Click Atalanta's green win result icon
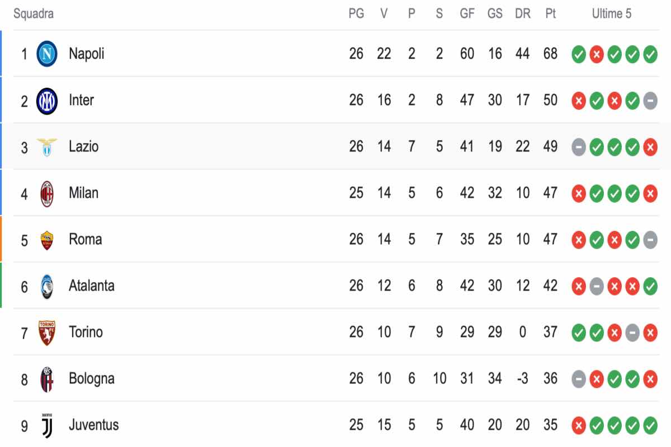Screen dimensions: 671x447 pyautogui.click(x=650, y=287)
